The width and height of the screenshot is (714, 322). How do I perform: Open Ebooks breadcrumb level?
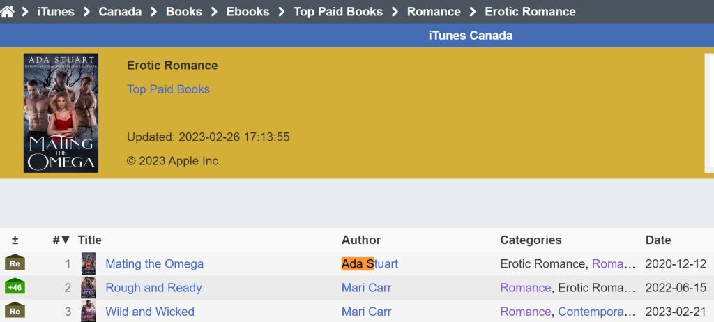[248, 11]
